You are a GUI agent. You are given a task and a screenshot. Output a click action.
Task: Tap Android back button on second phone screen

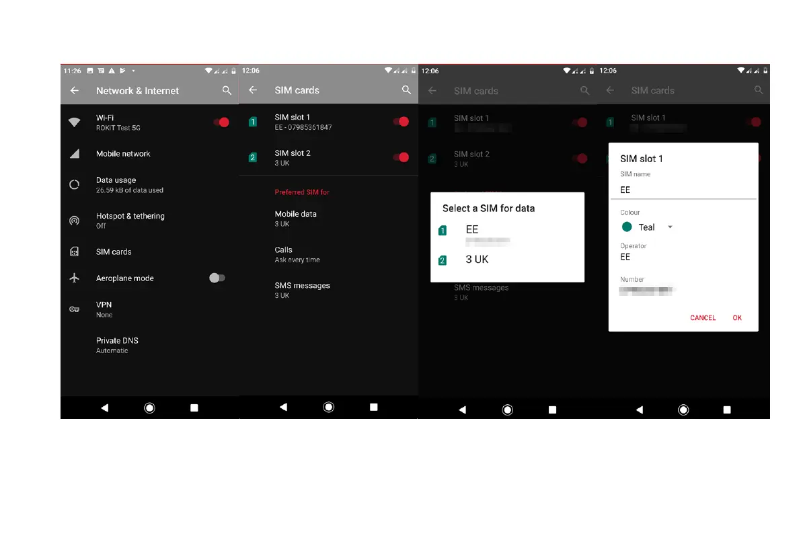[284, 408]
